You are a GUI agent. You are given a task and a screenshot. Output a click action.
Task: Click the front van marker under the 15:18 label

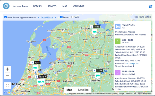40,82
